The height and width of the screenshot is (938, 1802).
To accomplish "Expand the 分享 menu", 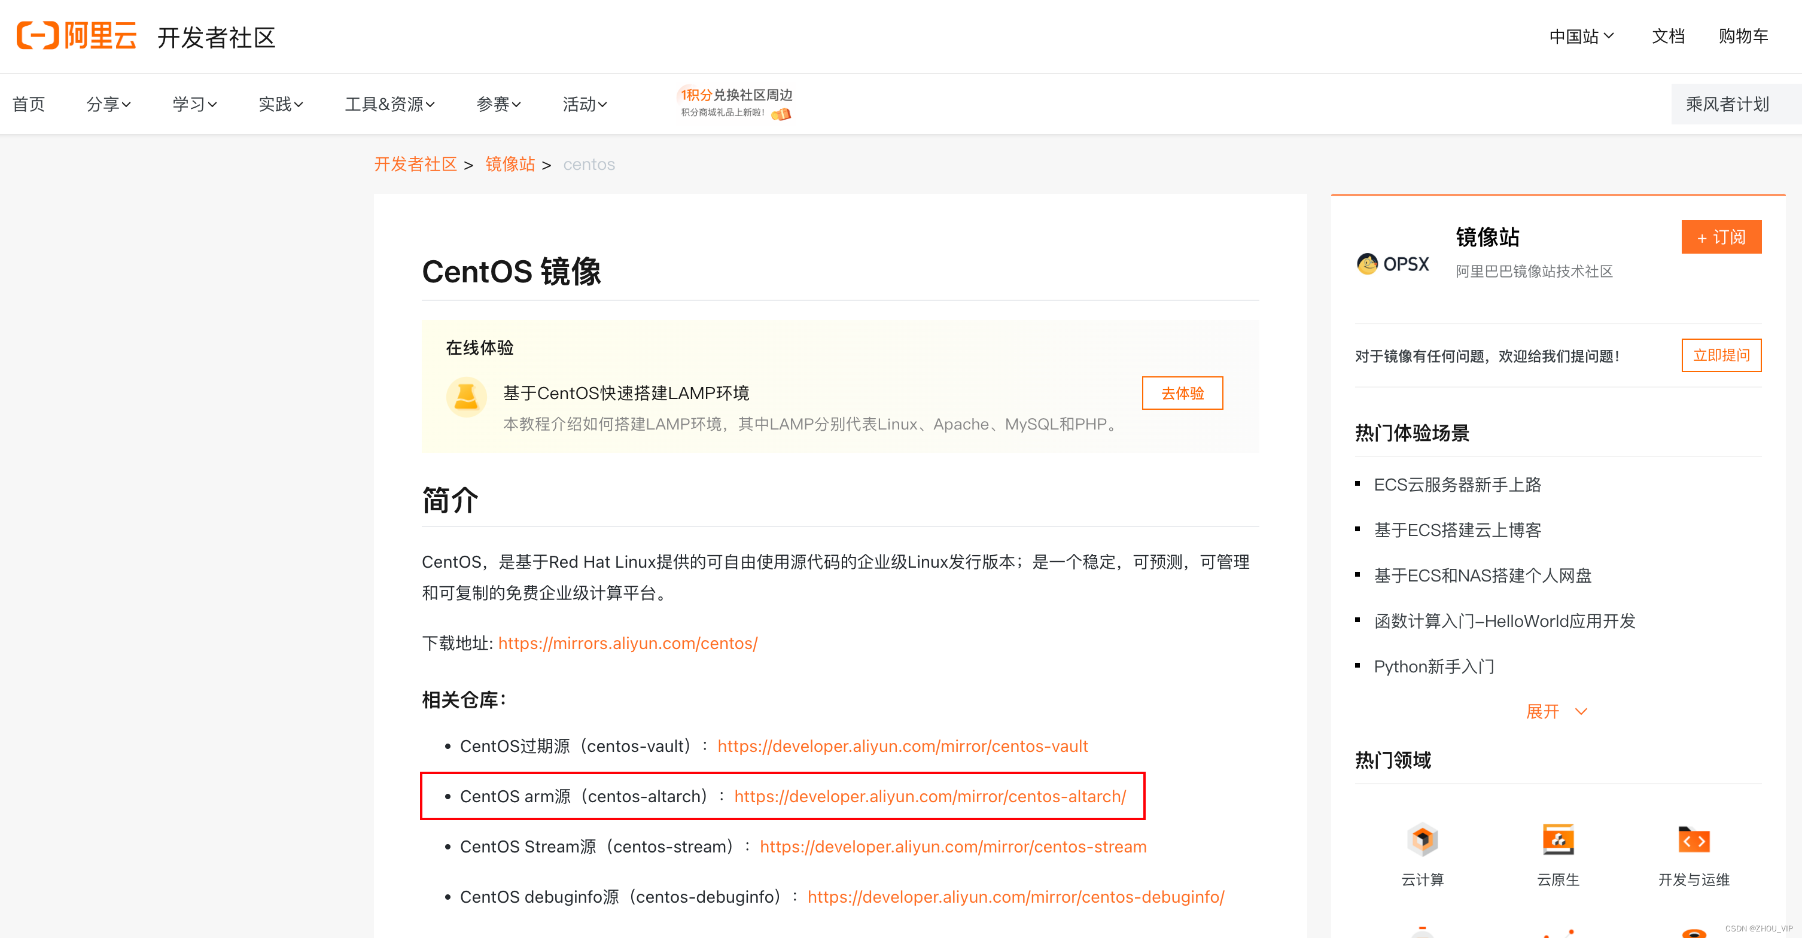I will point(108,104).
